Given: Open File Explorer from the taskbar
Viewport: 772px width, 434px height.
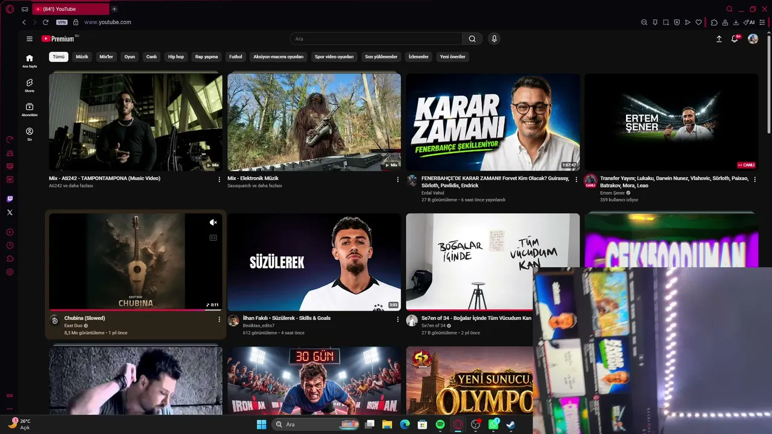Looking at the screenshot, I should coord(387,424).
